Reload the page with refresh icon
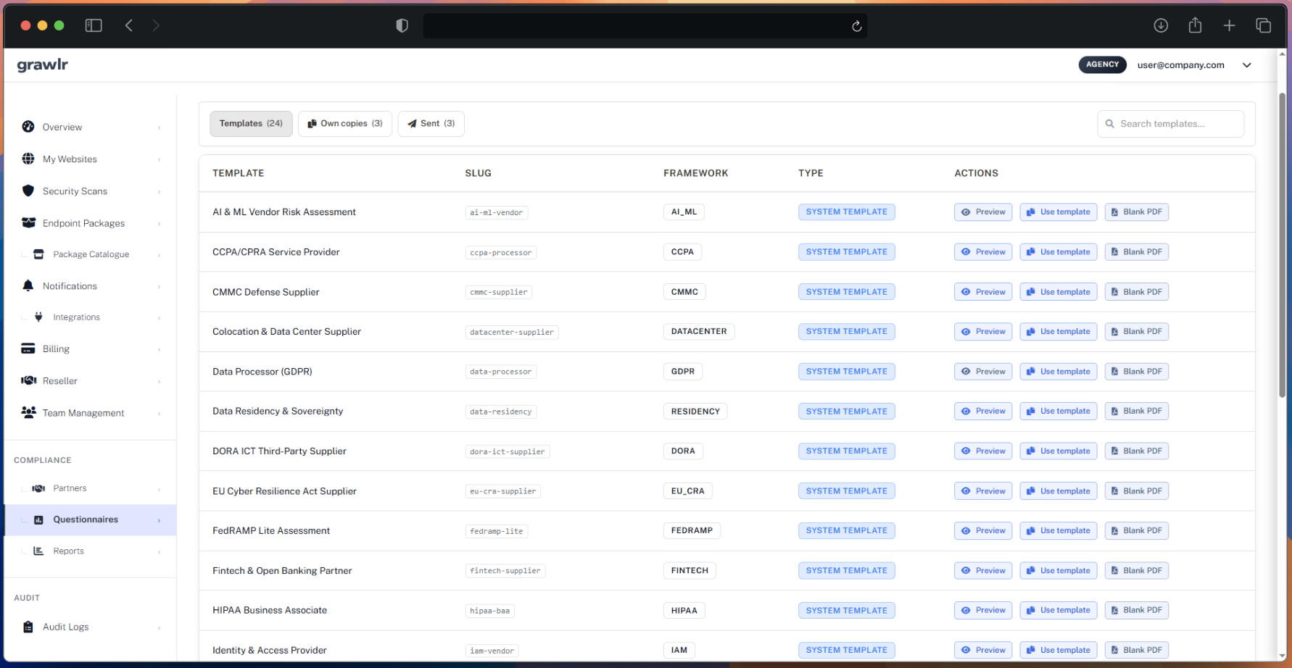Screen dimensions: 1292x668 coord(856,26)
